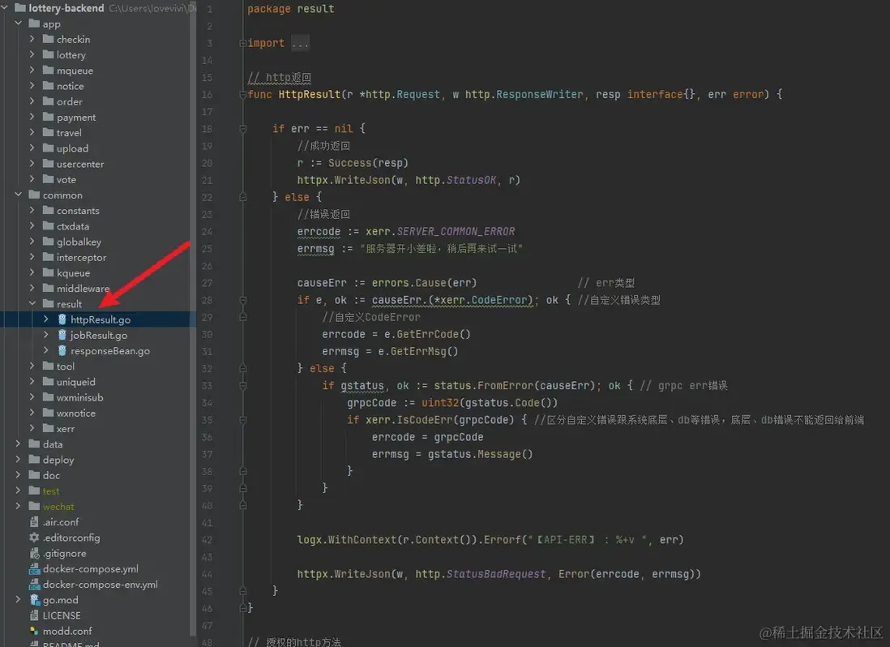Click the docker-compose.yml file icon

click(x=35, y=568)
